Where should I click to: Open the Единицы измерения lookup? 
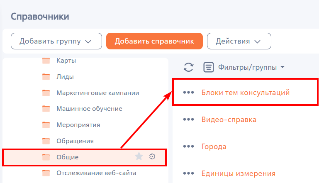238,173
